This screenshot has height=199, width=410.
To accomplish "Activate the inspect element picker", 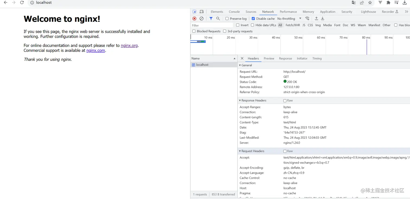I will coord(194,12).
